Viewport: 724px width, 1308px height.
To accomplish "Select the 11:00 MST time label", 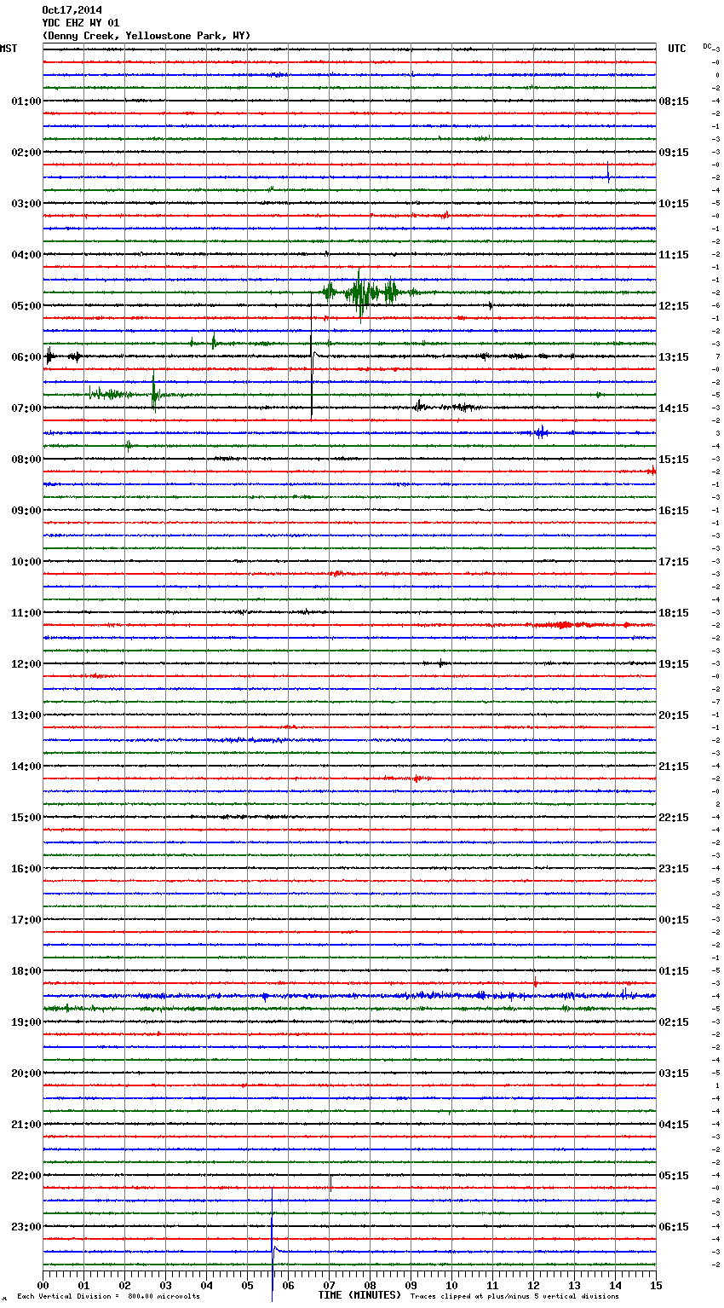I will [x=26, y=613].
